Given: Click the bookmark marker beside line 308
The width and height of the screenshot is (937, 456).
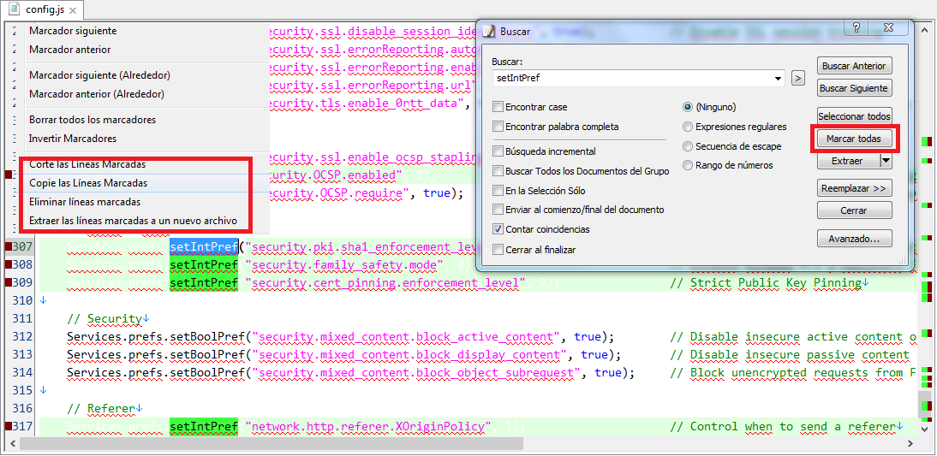Looking at the screenshot, I should 8,264.
